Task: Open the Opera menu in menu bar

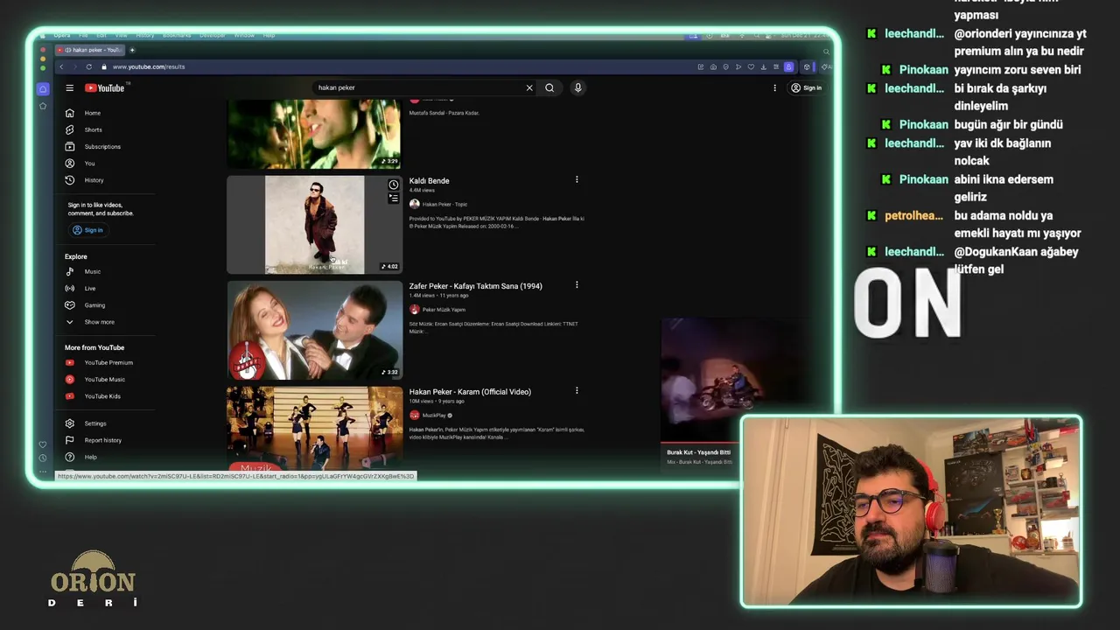Action: click(61, 35)
